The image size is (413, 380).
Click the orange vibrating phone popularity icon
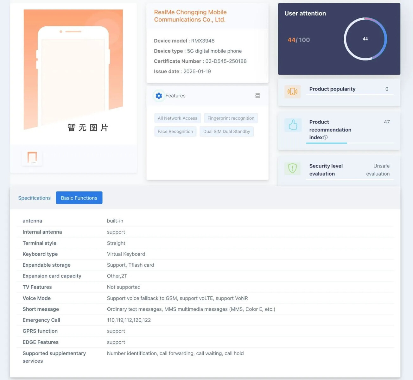[x=292, y=92]
